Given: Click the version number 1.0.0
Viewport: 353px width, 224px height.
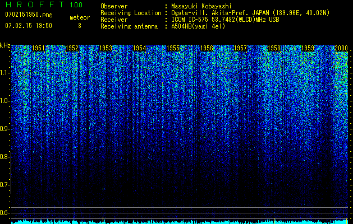Looking at the screenshot, I should pyautogui.click(x=76, y=4).
